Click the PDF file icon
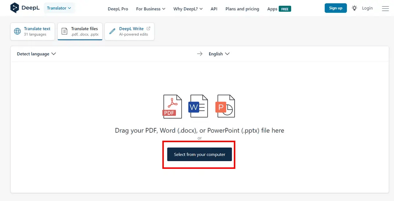This screenshot has width=394, height=201. pyautogui.click(x=172, y=106)
